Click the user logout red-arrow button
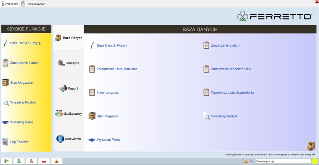319x165 pixels. [31, 161]
